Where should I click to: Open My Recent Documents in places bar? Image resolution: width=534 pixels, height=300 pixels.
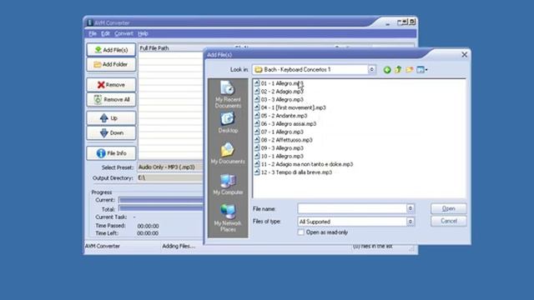(228, 95)
